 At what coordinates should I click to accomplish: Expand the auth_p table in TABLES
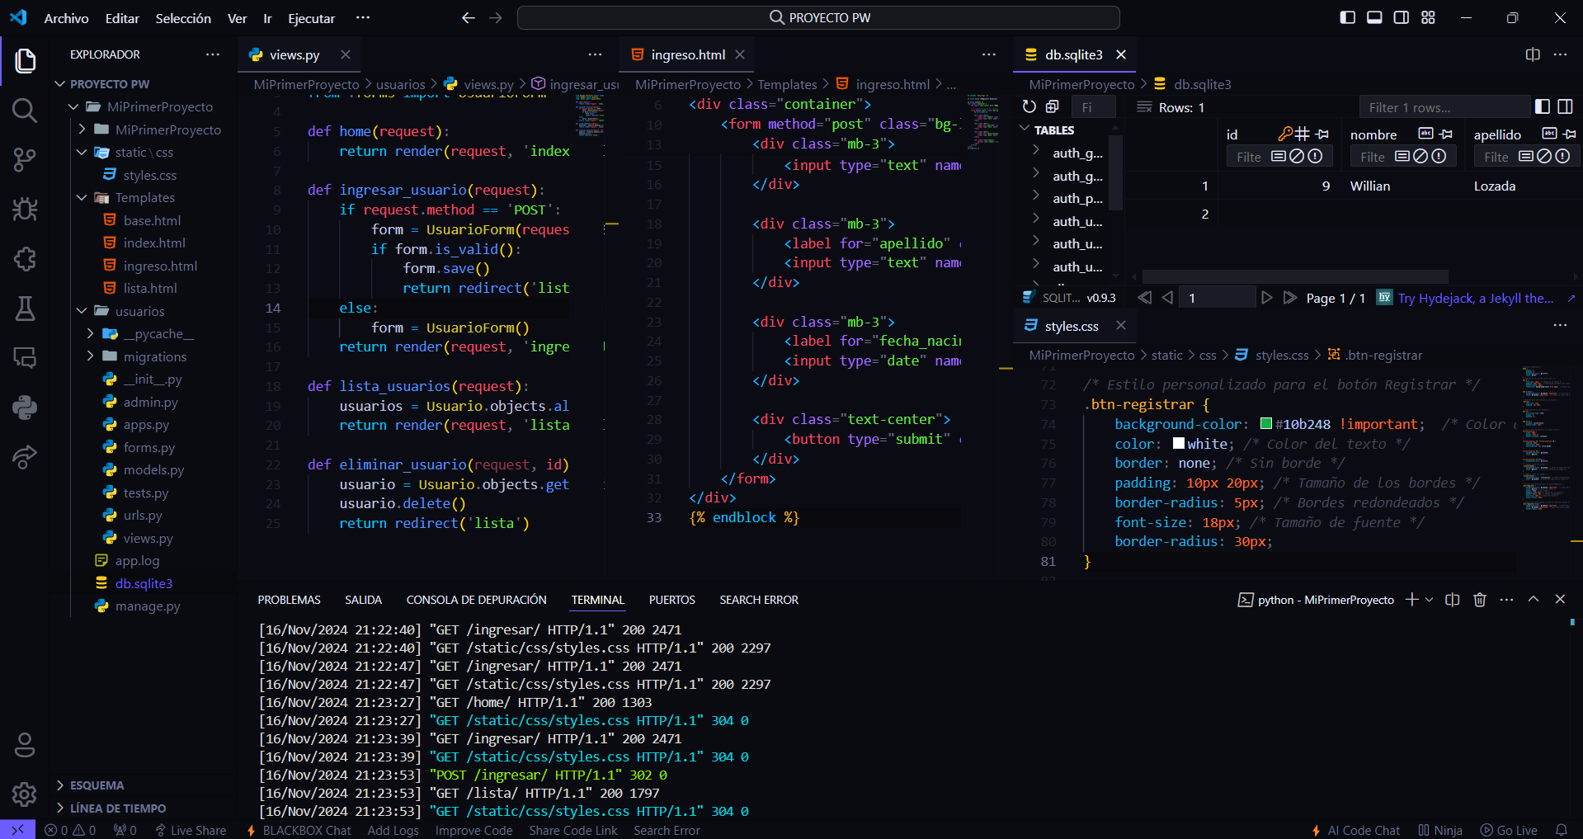click(x=1036, y=198)
